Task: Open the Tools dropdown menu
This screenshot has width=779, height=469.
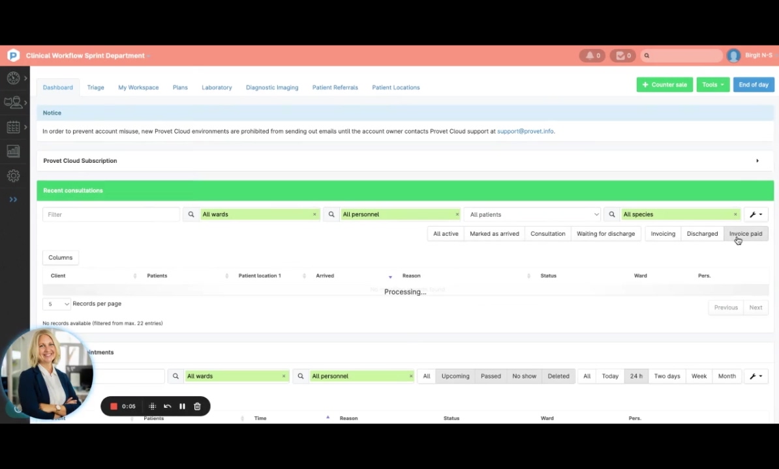Action: click(x=712, y=85)
